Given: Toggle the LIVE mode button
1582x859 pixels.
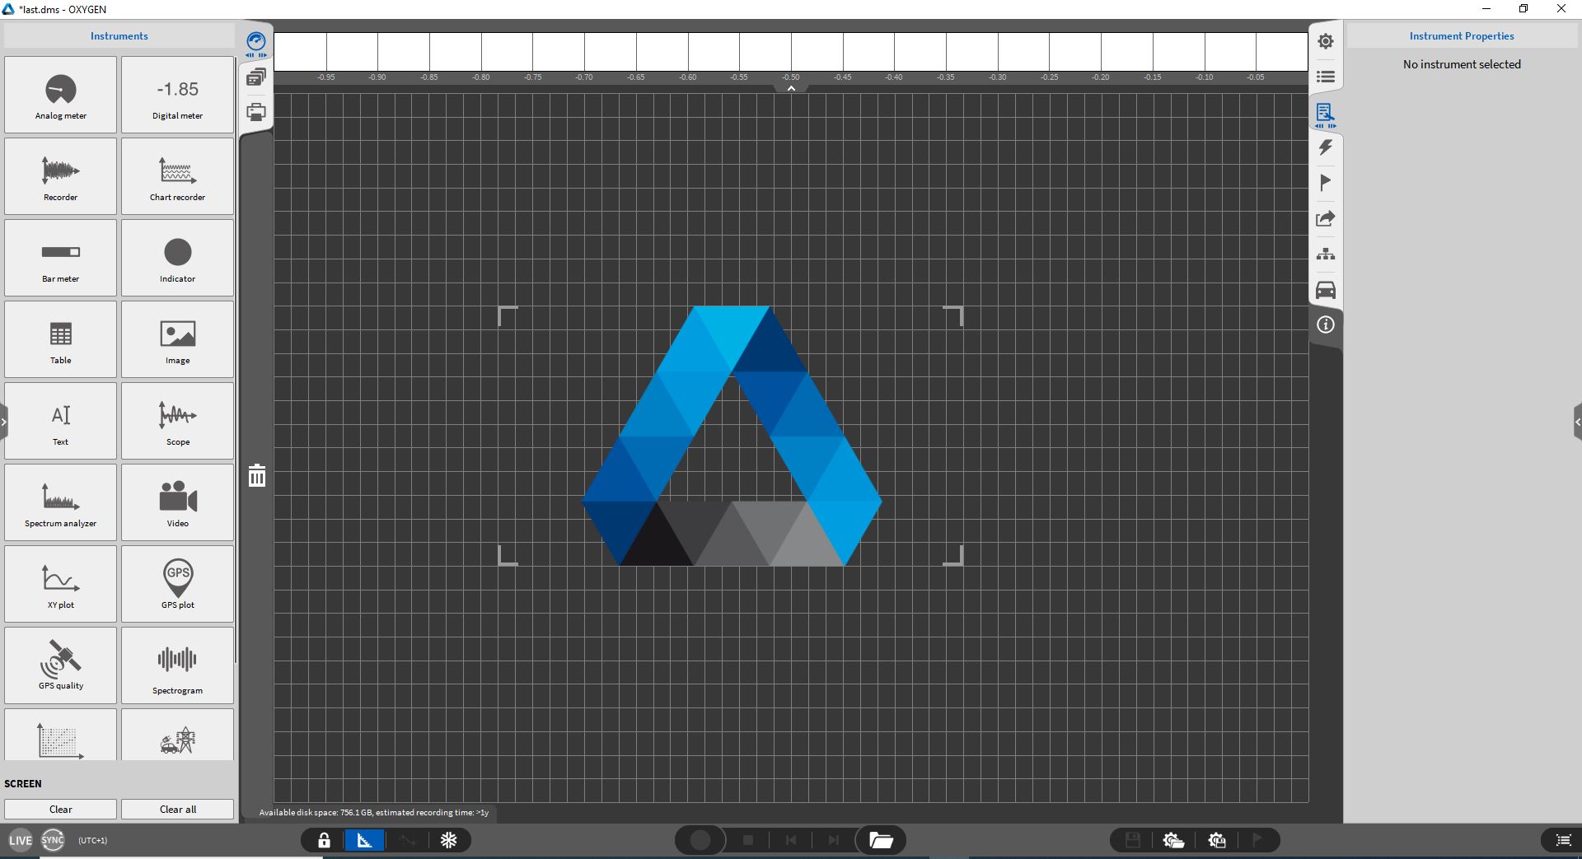Looking at the screenshot, I should click(21, 840).
